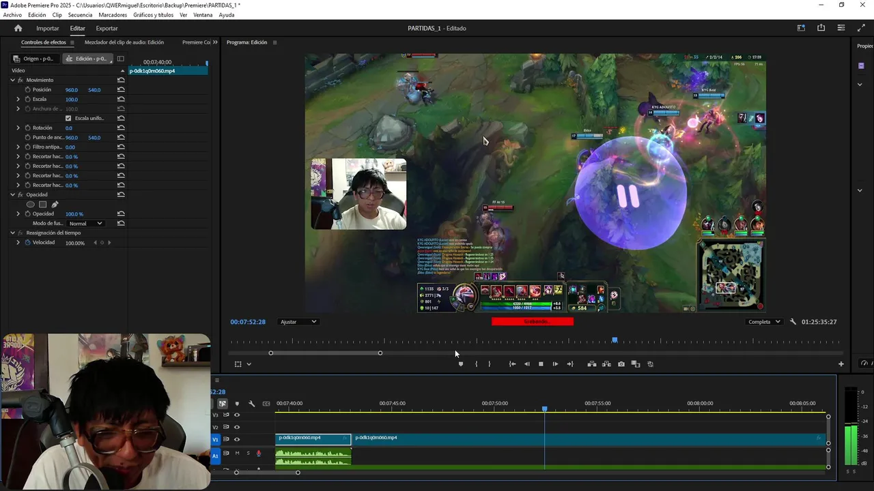Viewport: 874px width, 491px height.
Task: Expand the Escala property
Action: pos(18,99)
